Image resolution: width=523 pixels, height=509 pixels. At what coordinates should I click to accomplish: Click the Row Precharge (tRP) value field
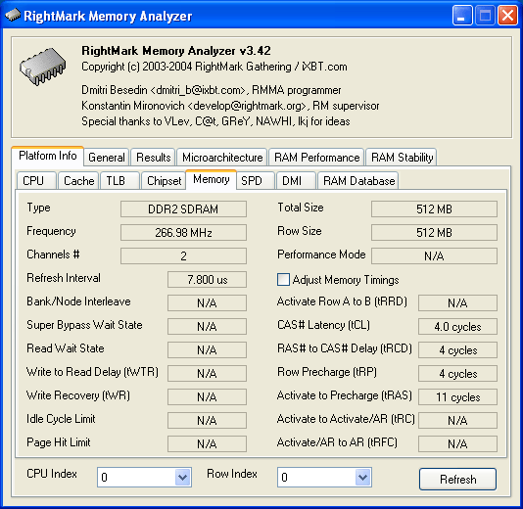pos(457,373)
